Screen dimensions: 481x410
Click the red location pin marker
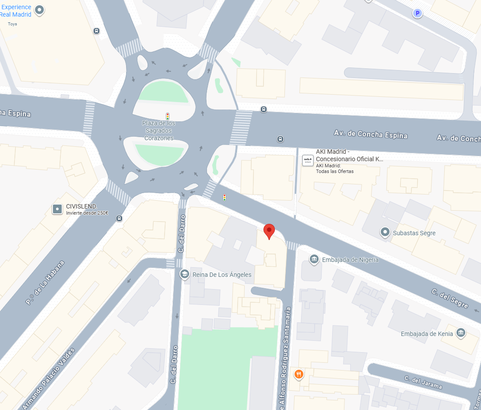(269, 231)
